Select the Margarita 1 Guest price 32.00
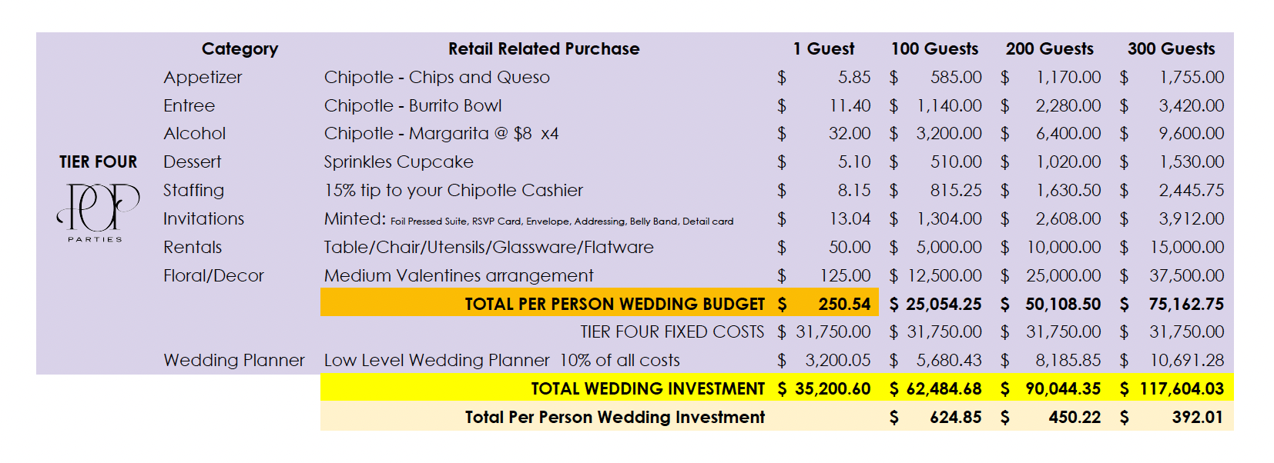The width and height of the screenshot is (1274, 463). (x=850, y=134)
